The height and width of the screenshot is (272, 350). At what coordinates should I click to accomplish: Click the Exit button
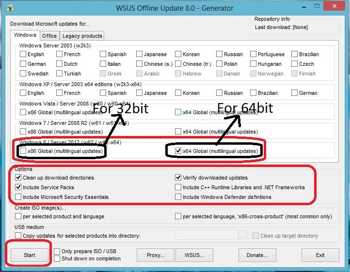[x=320, y=255]
